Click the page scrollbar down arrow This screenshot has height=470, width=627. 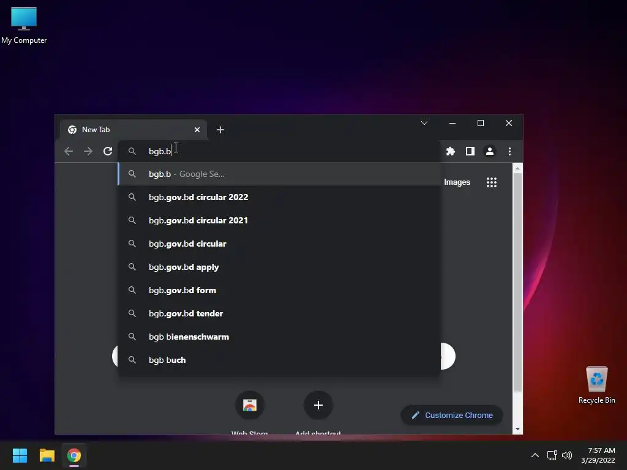point(517,429)
